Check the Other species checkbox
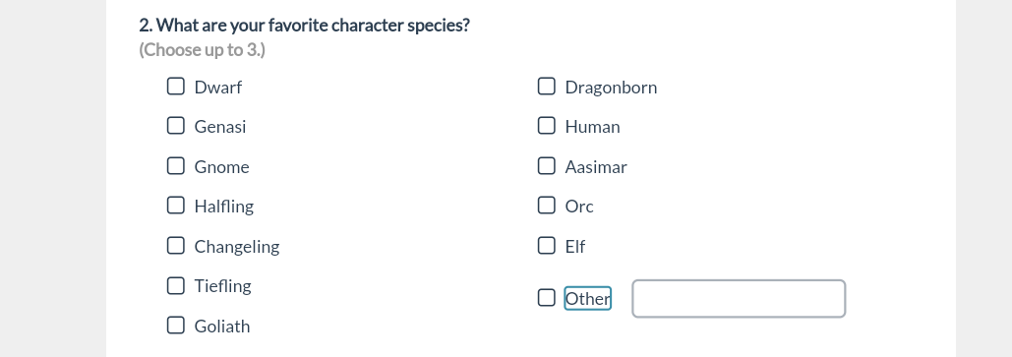The height and width of the screenshot is (357, 1012). tap(546, 298)
